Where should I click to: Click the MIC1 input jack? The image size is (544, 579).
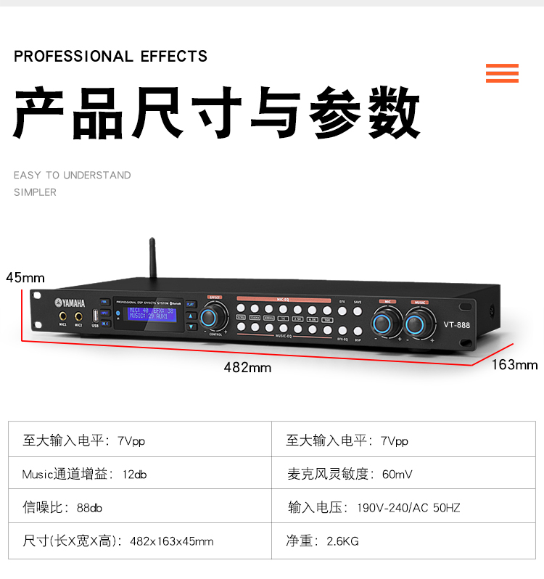[62, 316]
